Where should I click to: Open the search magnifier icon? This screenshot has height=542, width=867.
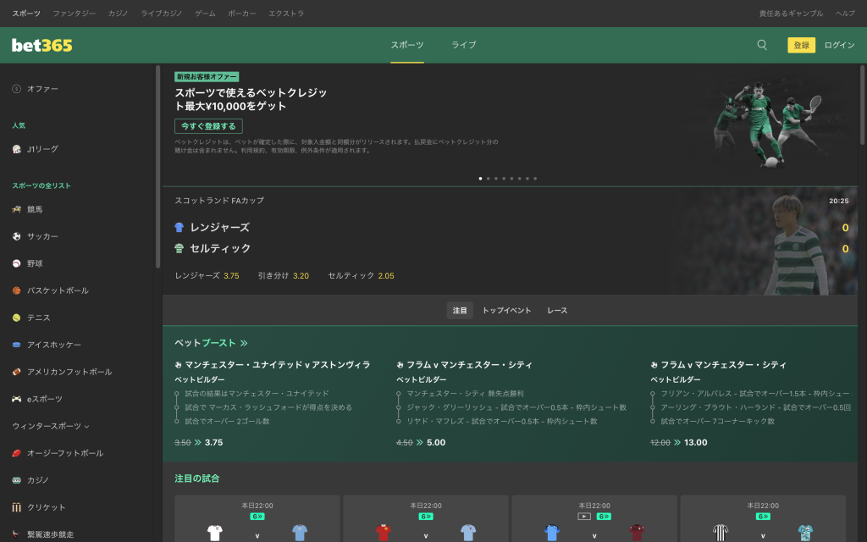pos(762,45)
